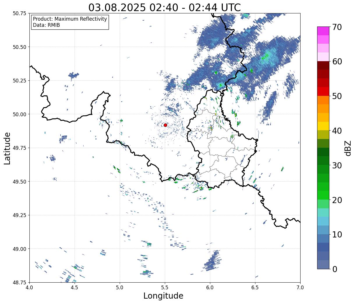Click the longitude tick label 6.0

[x=210, y=287]
